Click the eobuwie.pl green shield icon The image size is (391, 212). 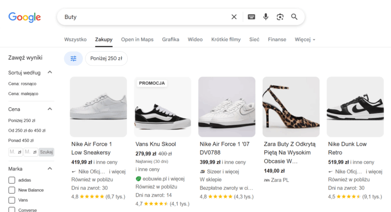pos(138,179)
